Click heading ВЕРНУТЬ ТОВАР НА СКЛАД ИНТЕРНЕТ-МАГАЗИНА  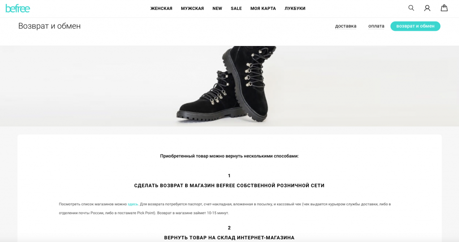[x=229, y=238]
